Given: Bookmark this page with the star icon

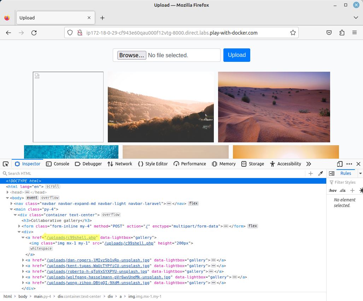Looking at the screenshot, I should pos(293,33).
